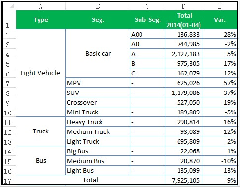
Task: Click the Type header cell
Action: tap(41, 19)
